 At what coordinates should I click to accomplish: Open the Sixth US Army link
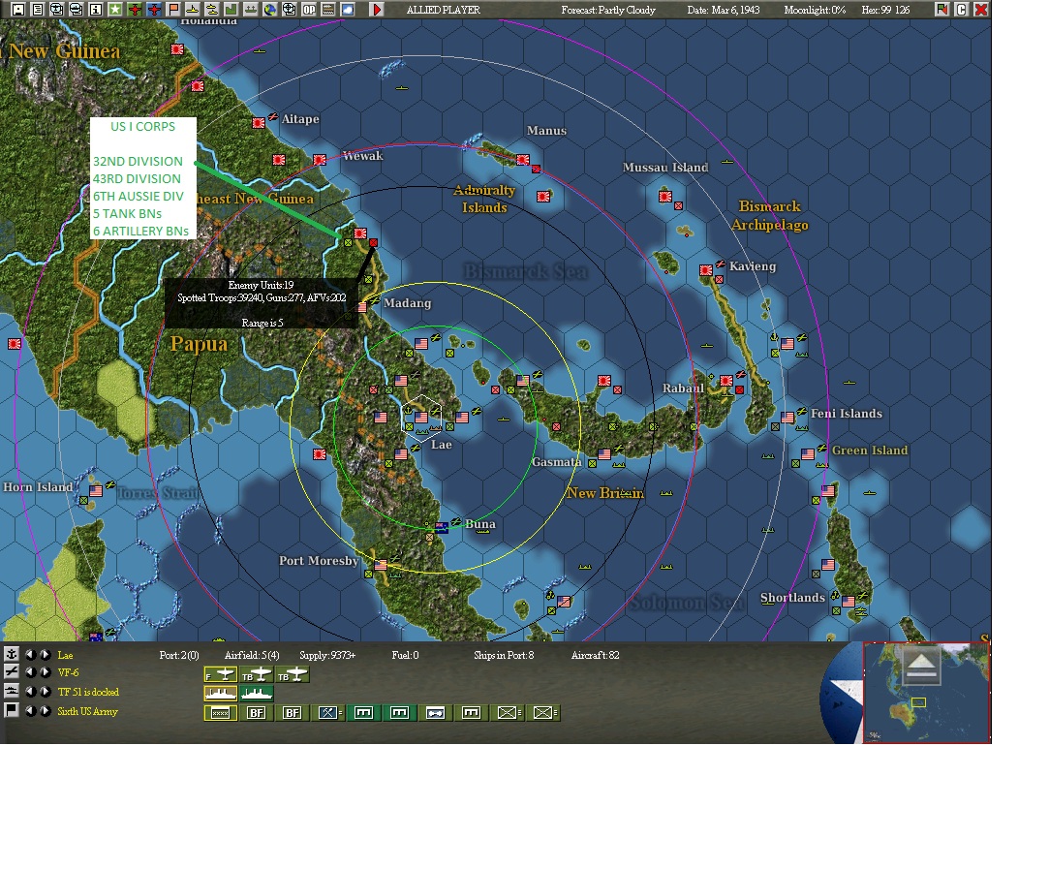pos(87,711)
